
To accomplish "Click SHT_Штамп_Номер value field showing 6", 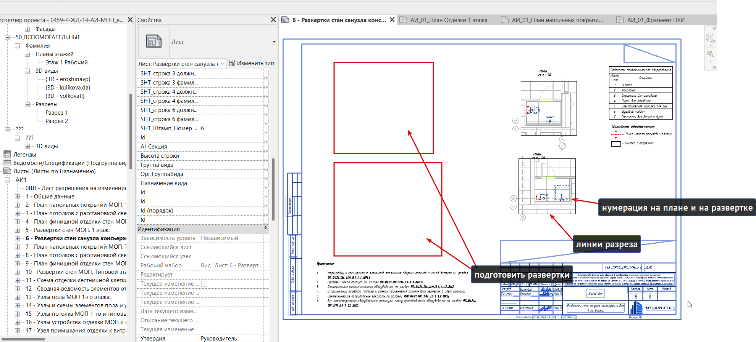I will 231,128.
